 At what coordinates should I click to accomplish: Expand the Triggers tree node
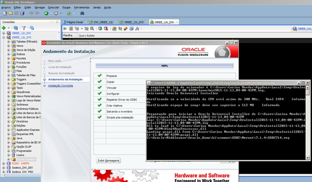[8, 79]
